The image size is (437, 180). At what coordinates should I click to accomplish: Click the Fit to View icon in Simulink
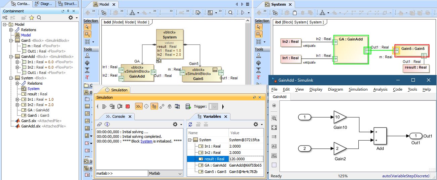[274, 127]
